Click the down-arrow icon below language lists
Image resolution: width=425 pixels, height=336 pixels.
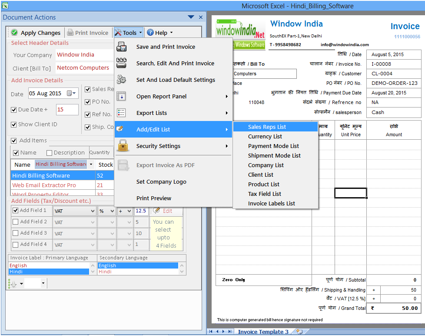pos(13,284)
